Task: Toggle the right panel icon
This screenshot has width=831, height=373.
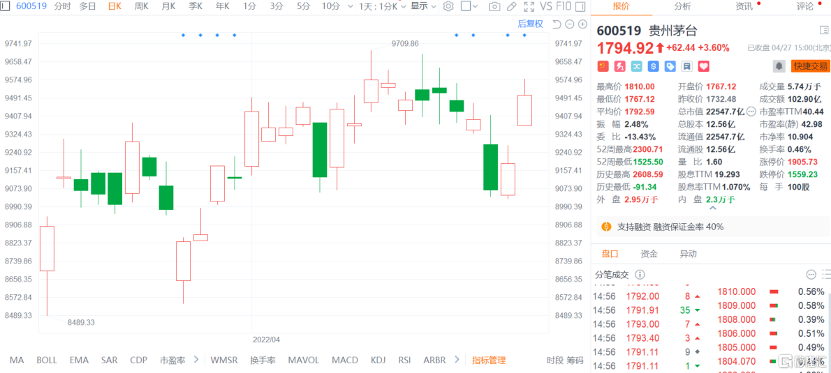Action: coord(581,6)
